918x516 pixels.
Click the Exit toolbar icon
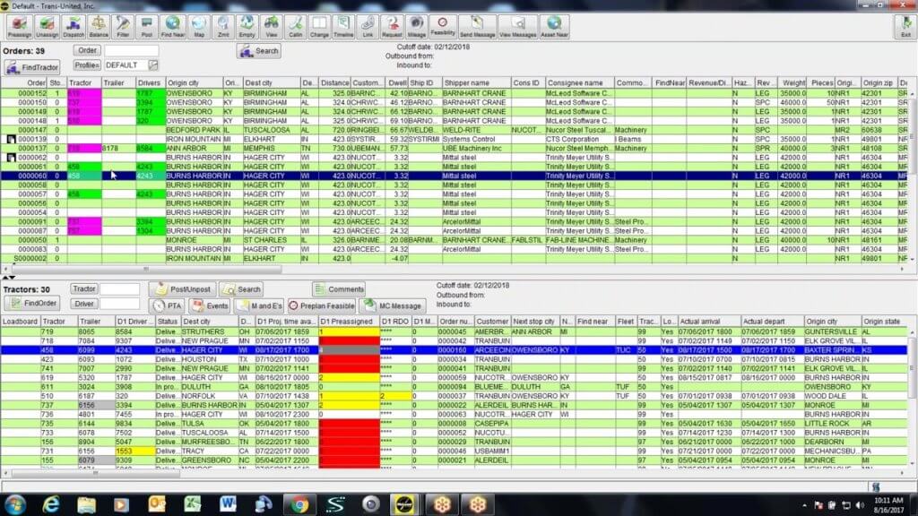[905, 27]
